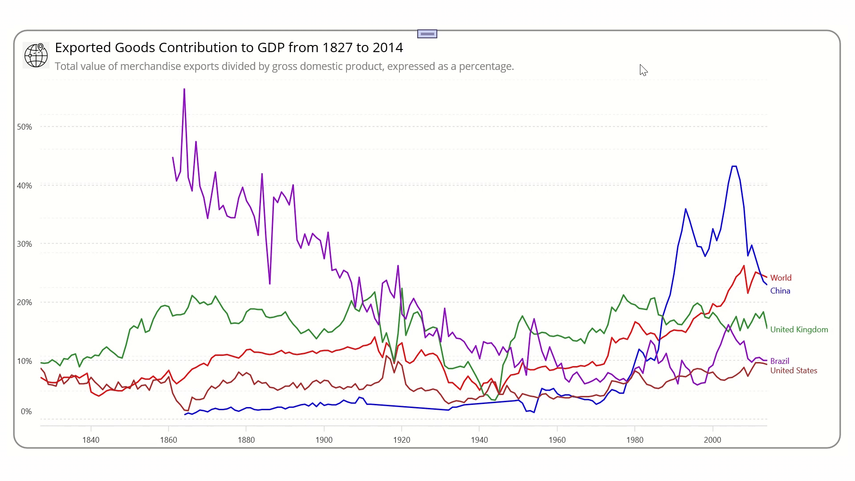Click the drag handle at top of chart

tap(427, 34)
